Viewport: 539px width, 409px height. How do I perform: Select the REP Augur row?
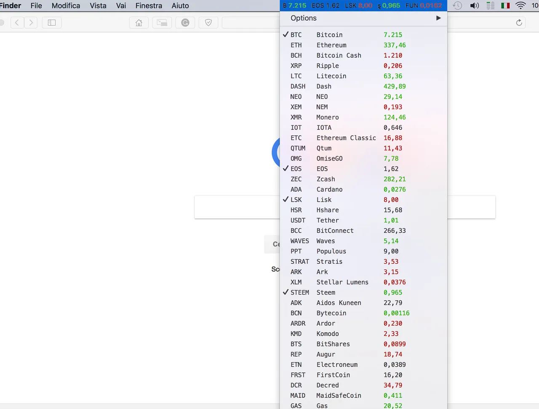(x=363, y=355)
